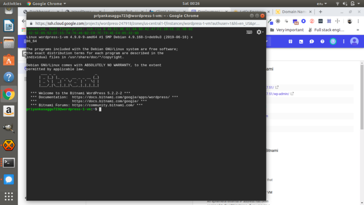This screenshot has height=205, width=364.
Task: Open the Chrome three-dot menu
Action: tap(359, 21)
